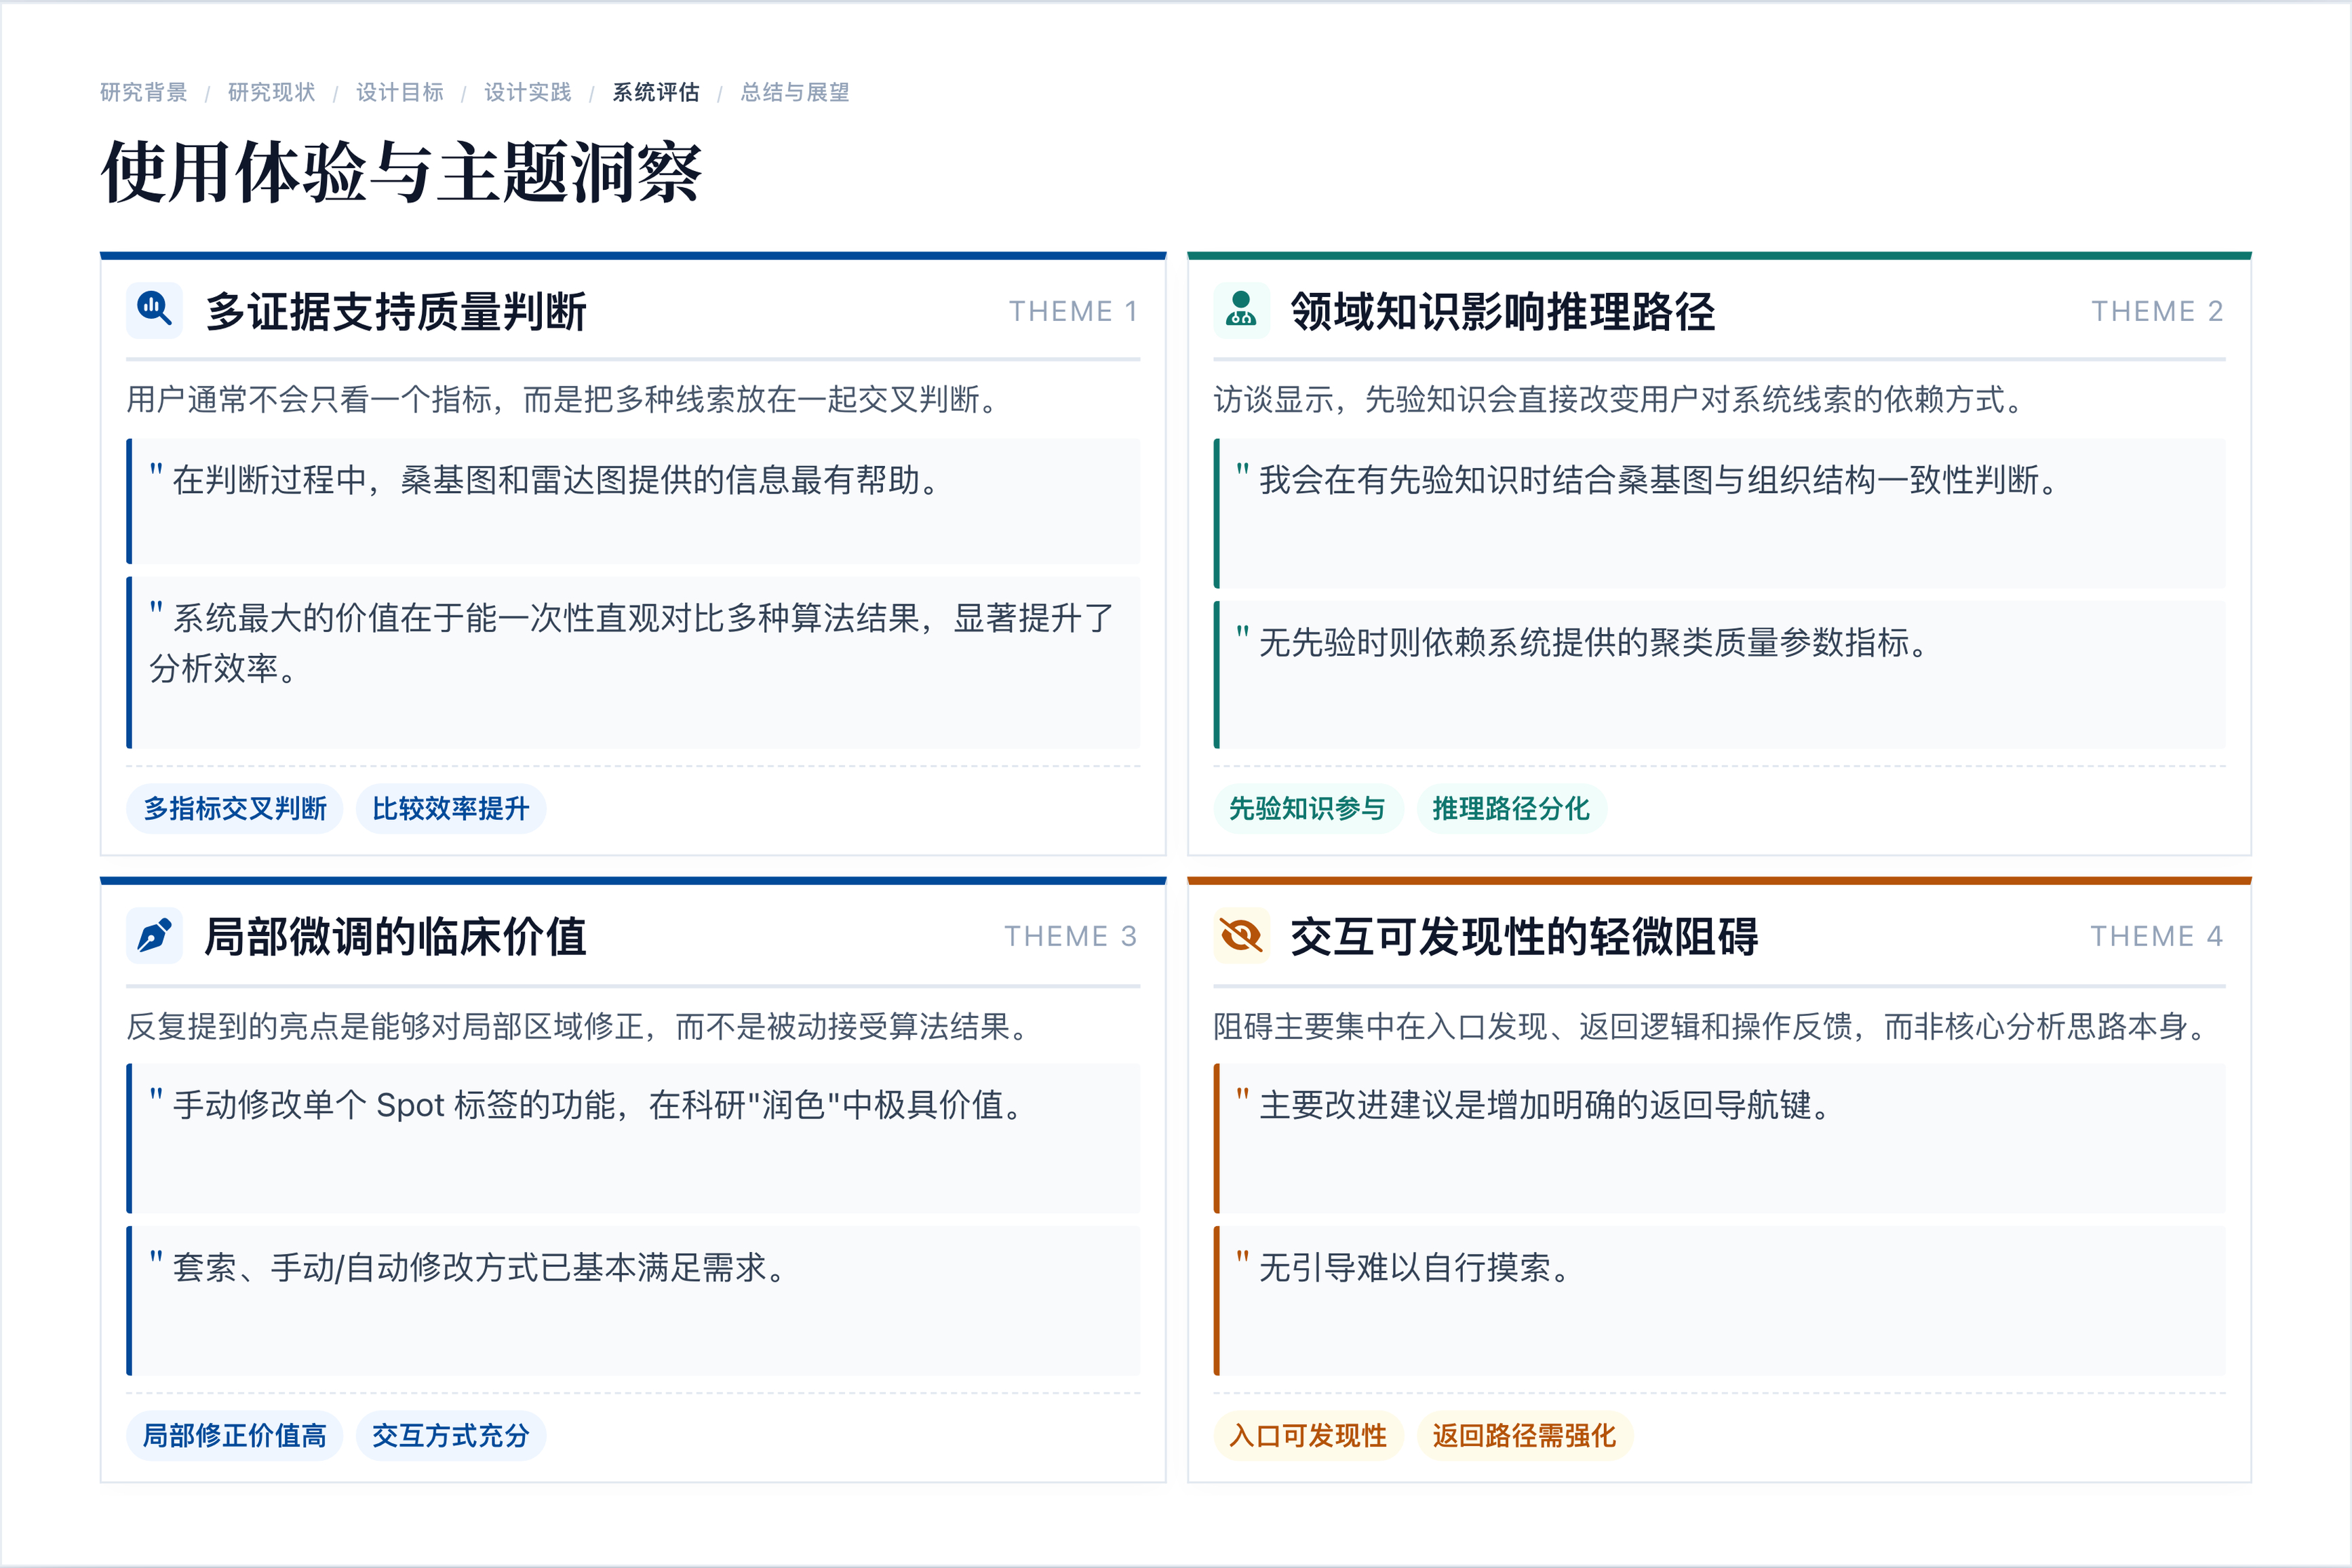This screenshot has height=1568, width=2352.
Task: Click the 入口可发现性 tag
Action: coord(1308,1436)
